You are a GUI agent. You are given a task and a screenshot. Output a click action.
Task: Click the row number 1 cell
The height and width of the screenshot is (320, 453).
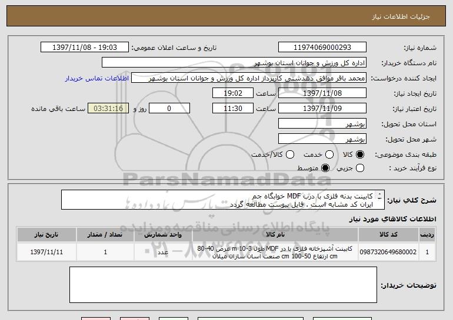click(427, 252)
